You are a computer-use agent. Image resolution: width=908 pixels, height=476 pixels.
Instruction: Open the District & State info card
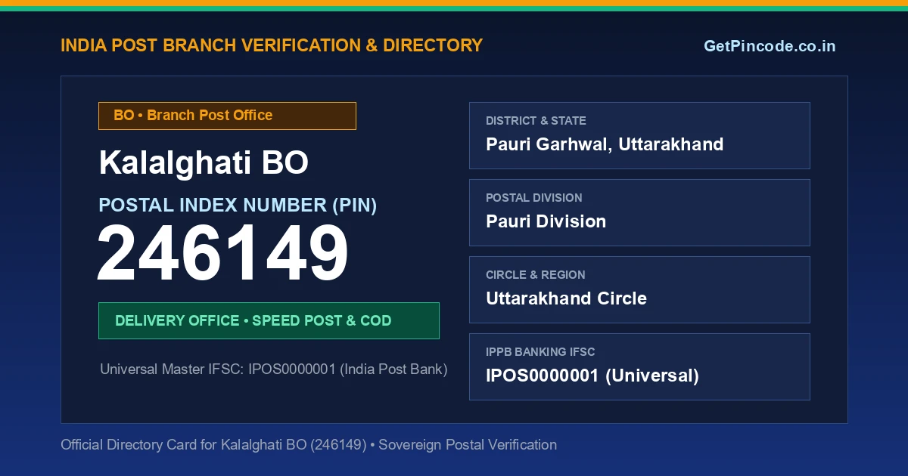coord(639,135)
